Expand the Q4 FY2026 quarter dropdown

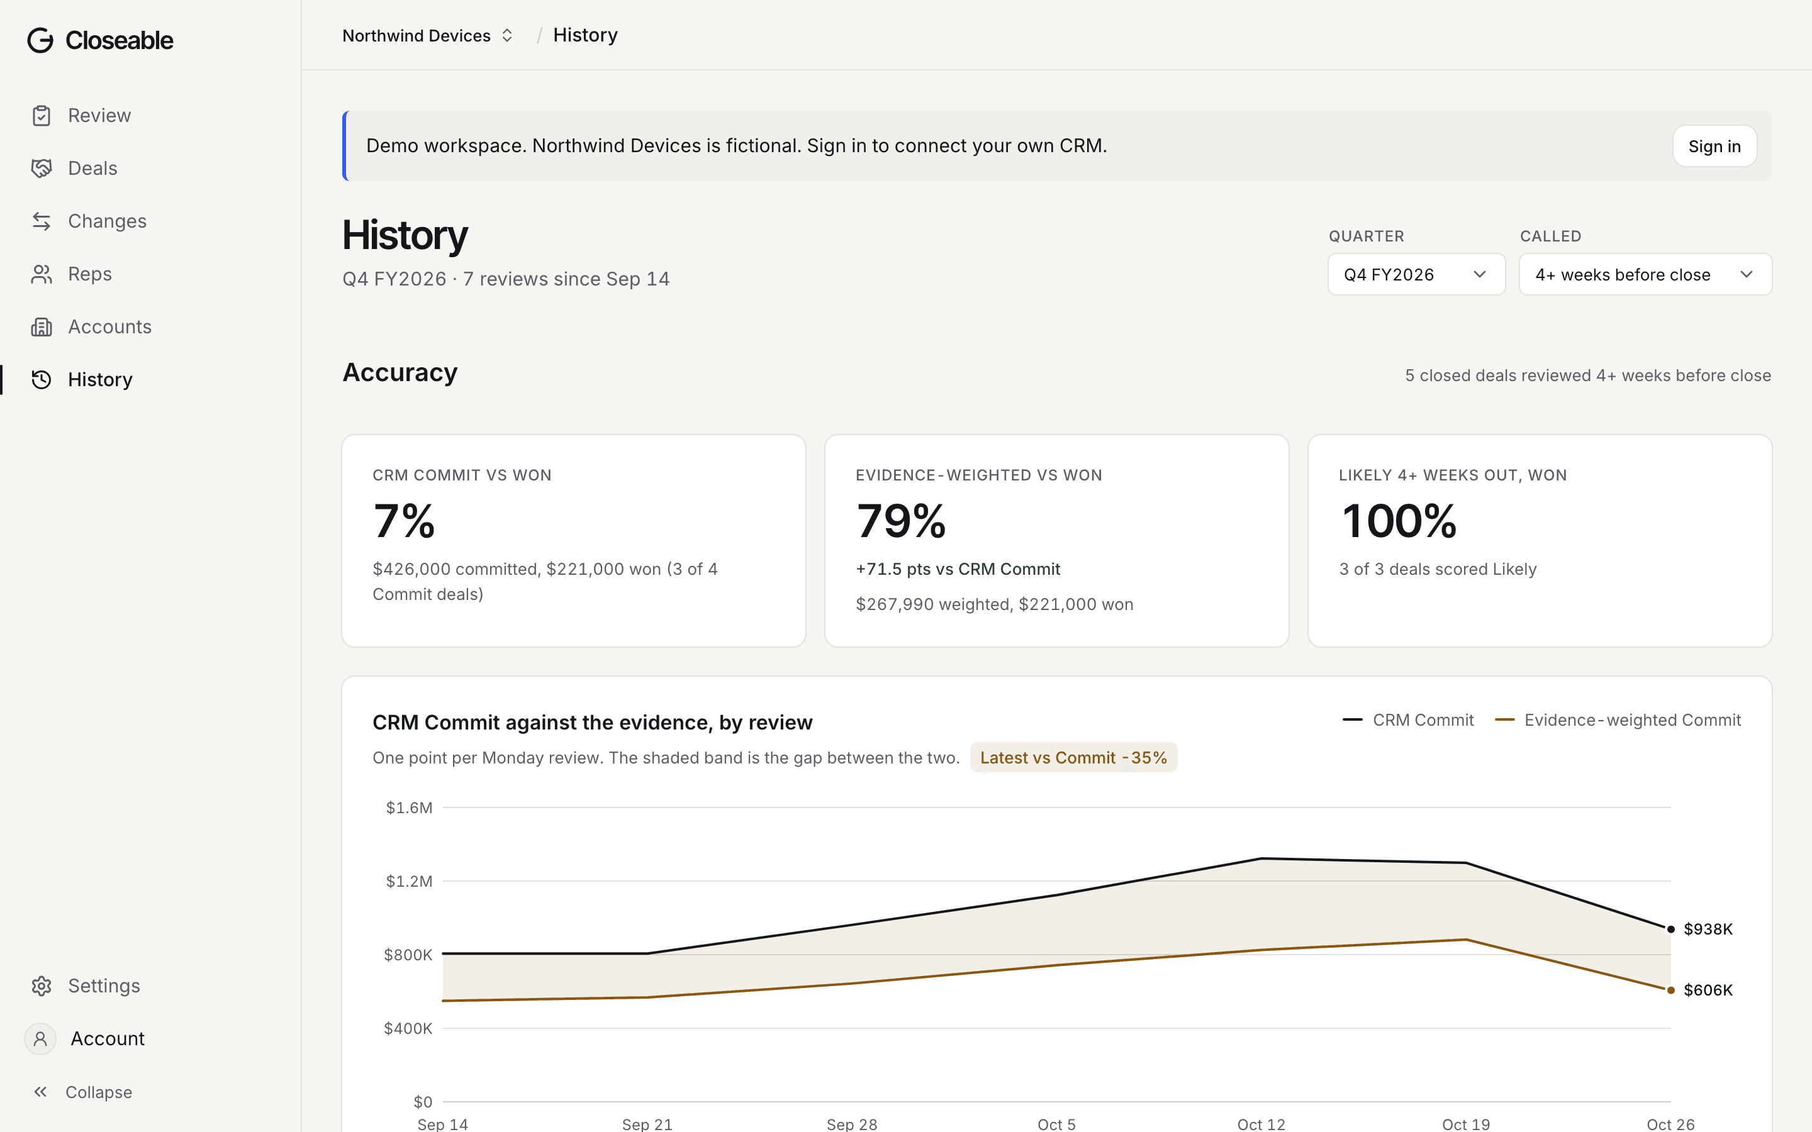1416,275
